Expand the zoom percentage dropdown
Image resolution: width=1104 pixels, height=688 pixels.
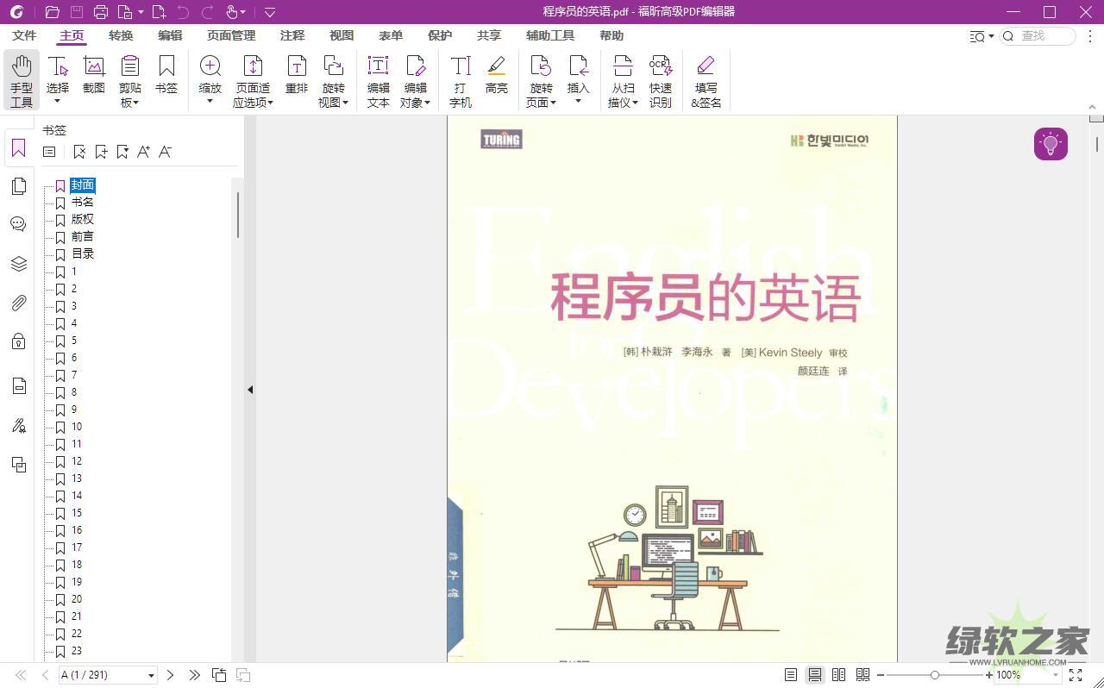pyautogui.click(x=1055, y=675)
